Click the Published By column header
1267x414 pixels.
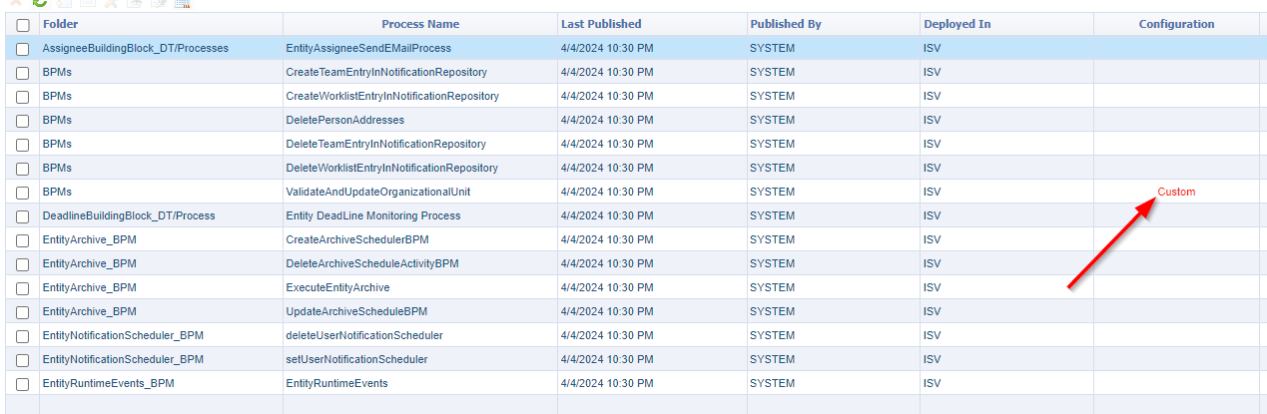pyautogui.click(x=785, y=24)
